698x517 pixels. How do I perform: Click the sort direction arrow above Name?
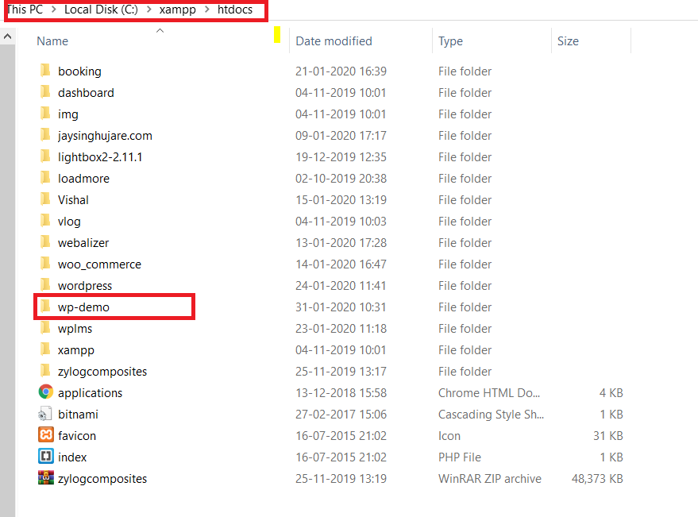[x=160, y=30]
